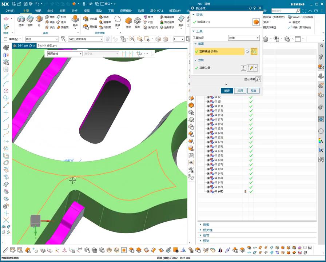
Task: Select the 旋转 (Revolve) tool
Action: pyautogui.click(x=30, y=20)
